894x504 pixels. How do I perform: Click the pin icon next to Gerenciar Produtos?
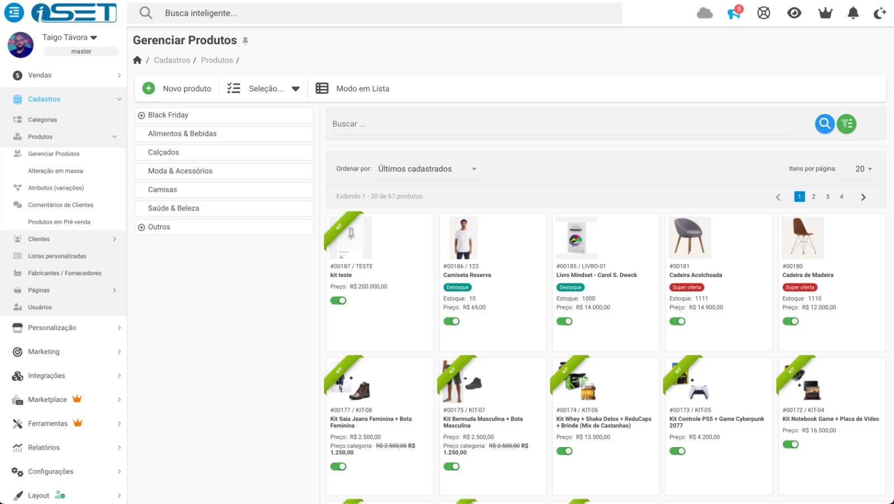tap(246, 40)
